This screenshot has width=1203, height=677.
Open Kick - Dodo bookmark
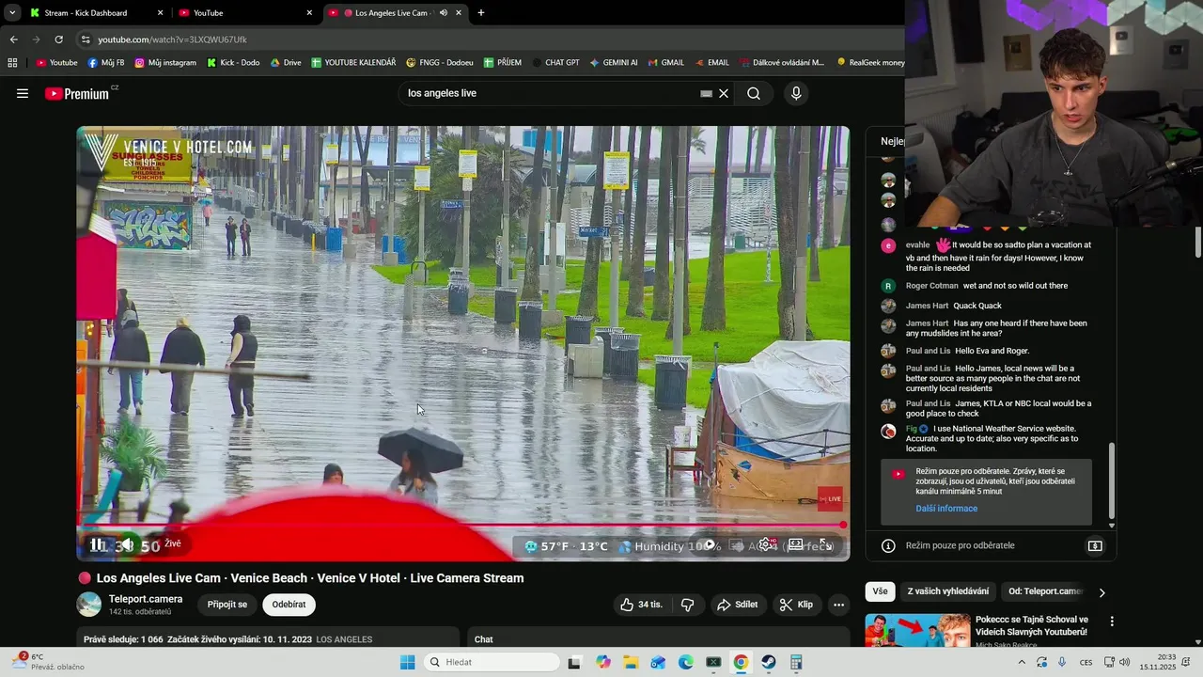pyautogui.click(x=233, y=63)
